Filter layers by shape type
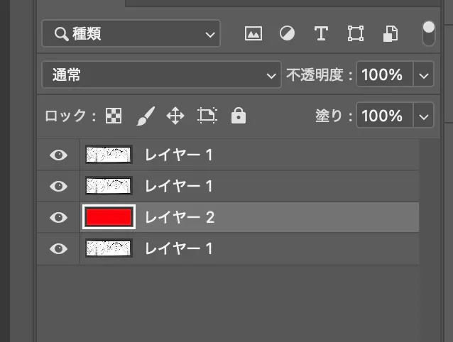The height and width of the screenshot is (342, 453). 355,33
